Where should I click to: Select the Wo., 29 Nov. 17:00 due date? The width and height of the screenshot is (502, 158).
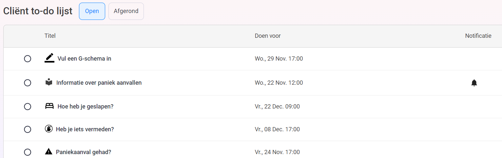(x=279, y=59)
